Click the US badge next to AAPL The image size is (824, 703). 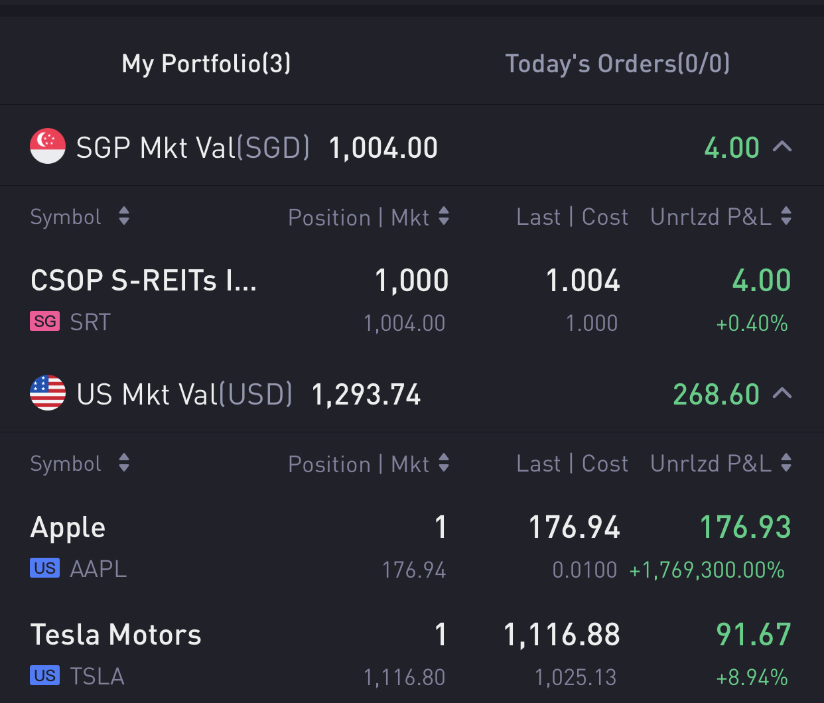coord(44,568)
